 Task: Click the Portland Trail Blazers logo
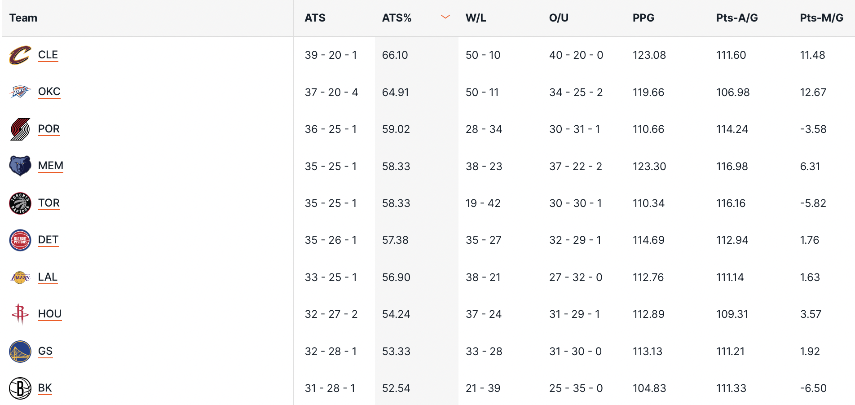click(20, 129)
